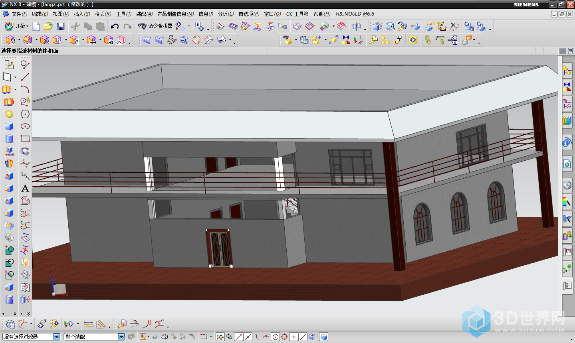Click the Cut scissors icon
The image size is (575, 343).
(x=75, y=26)
